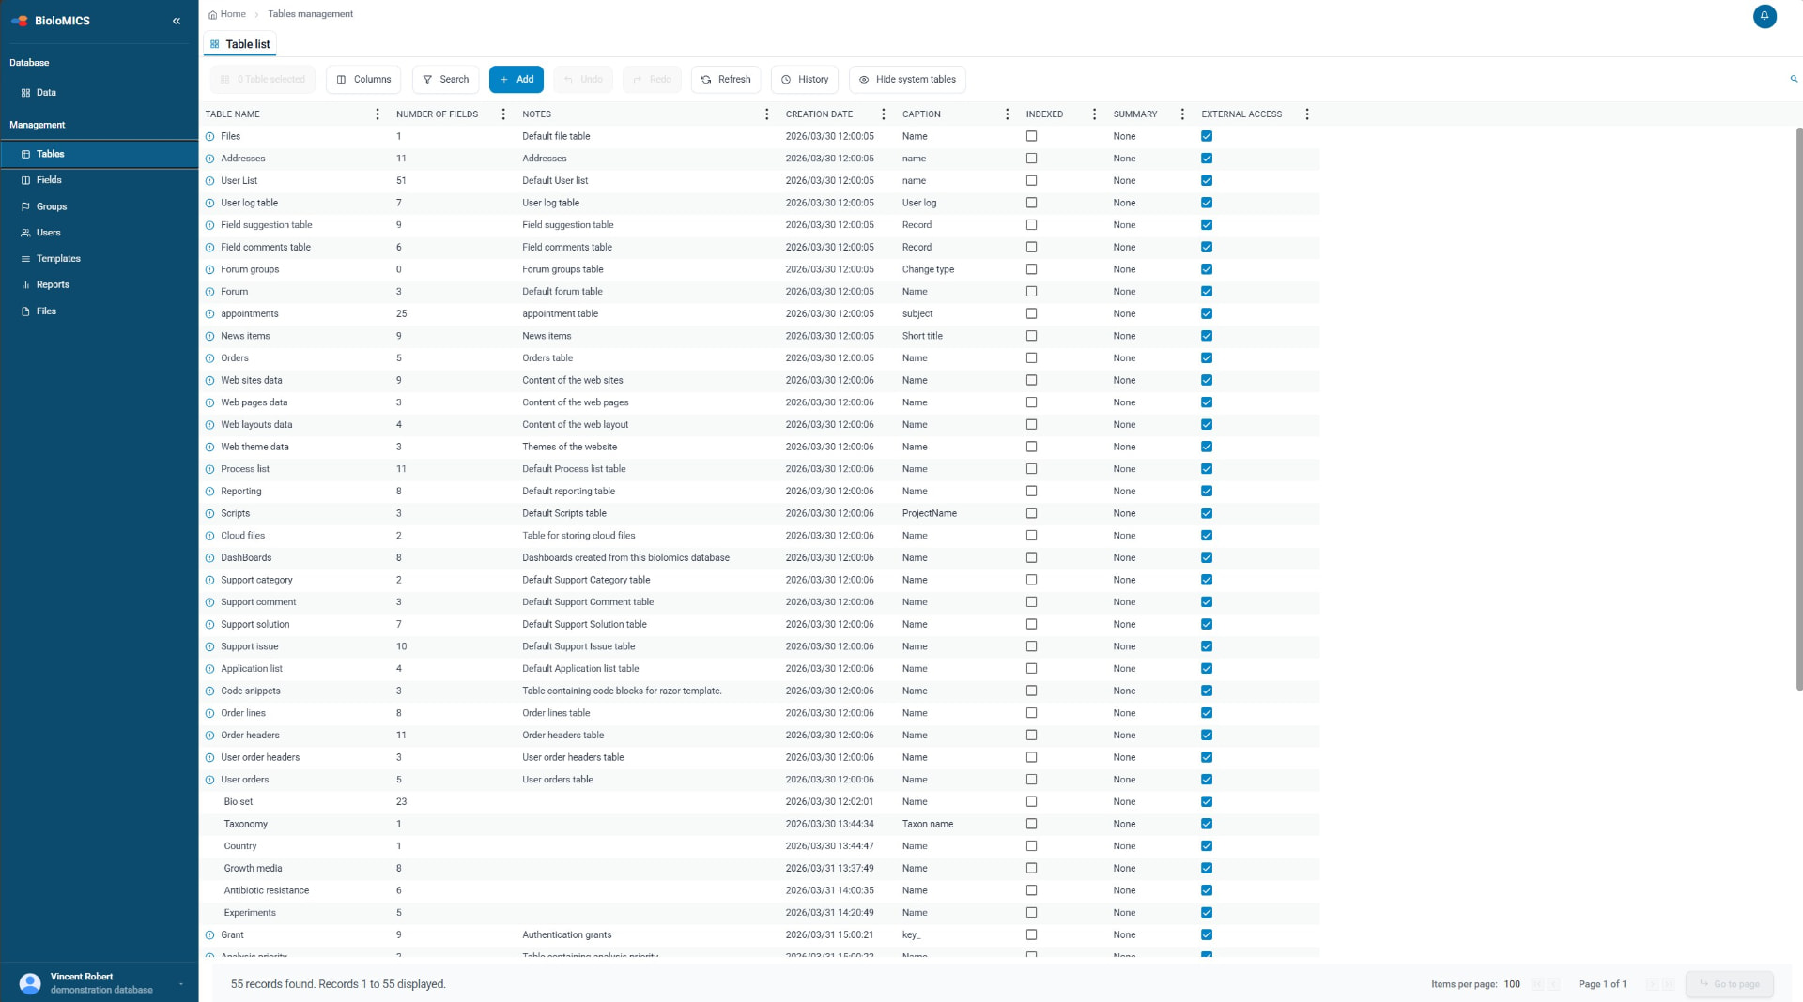This screenshot has width=1803, height=1002.
Task: Uncheck External Access for Addresses row
Action: 1207,159
